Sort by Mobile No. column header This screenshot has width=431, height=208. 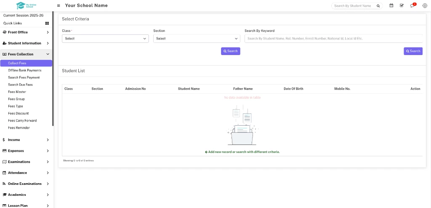[342, 89]
